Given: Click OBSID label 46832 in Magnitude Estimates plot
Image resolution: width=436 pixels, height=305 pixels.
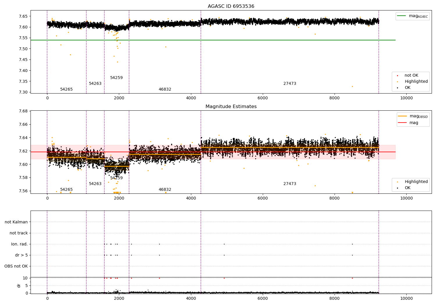Looking at the screenshot, I should click(165, 190).
